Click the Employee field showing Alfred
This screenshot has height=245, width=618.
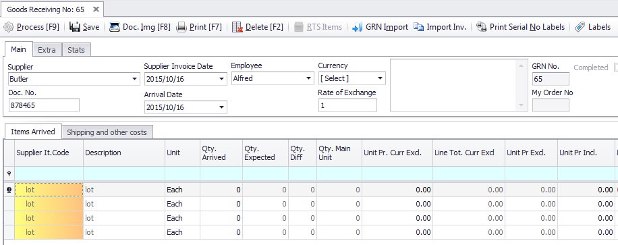coord(273,78)
